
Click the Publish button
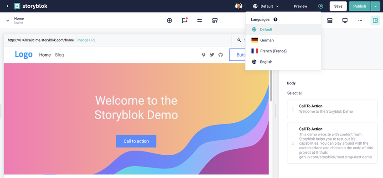(x=360, y=6)
